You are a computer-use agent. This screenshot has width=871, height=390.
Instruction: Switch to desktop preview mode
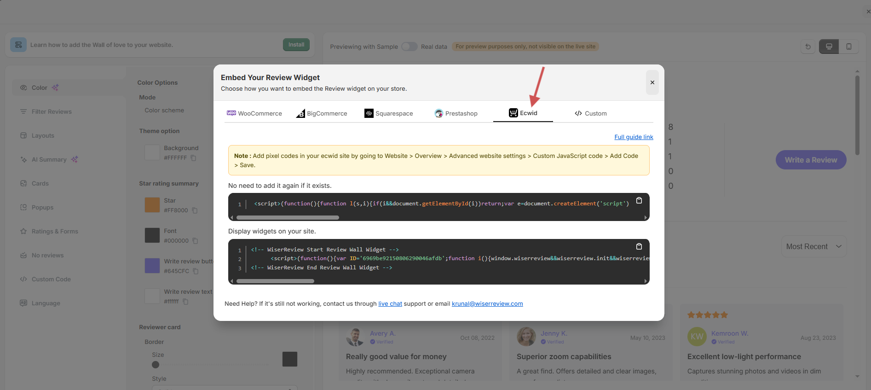[829, 47]
